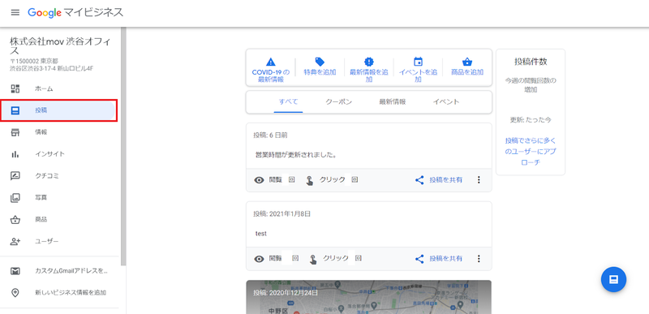Click the COVID-19 warning triangle icon
The image size is (649, 314).
click(x=270, y=62)
